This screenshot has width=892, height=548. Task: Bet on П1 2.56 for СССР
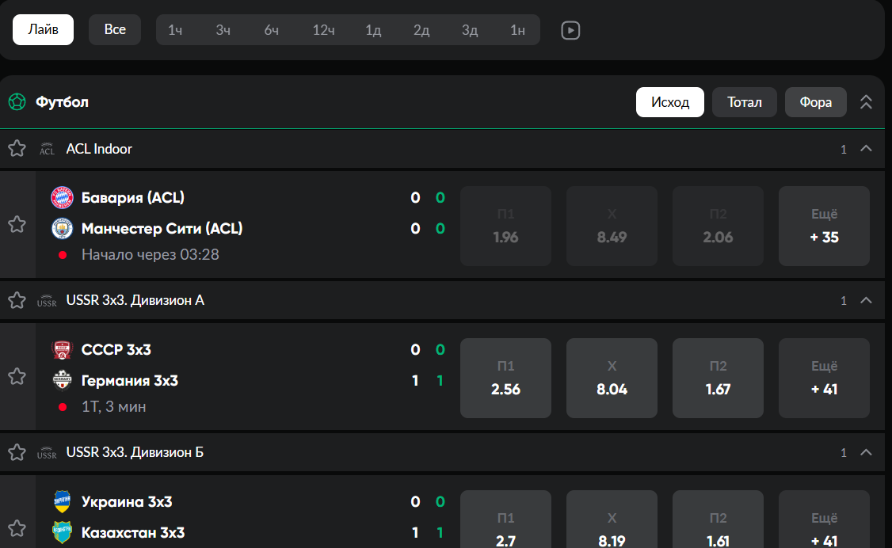pyautogui.click(x=505, y=378)
